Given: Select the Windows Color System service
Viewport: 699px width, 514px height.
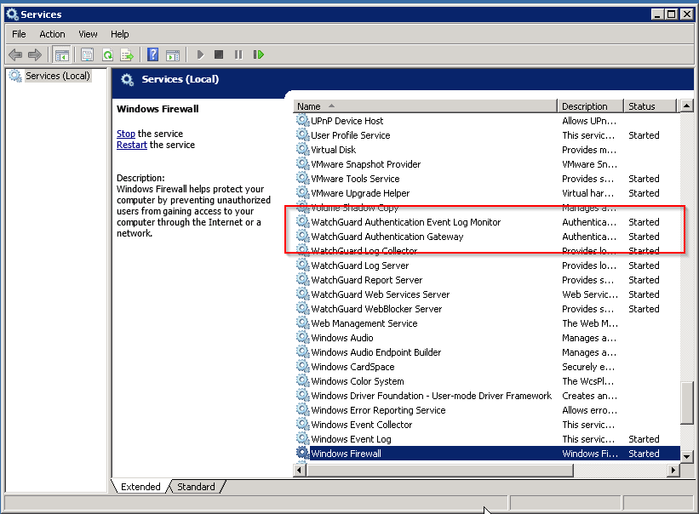Looking at the screenshot, I should 487,381.
